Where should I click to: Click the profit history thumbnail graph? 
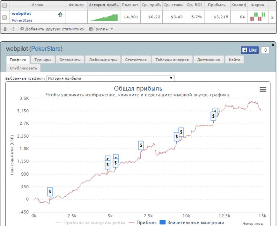104,17
